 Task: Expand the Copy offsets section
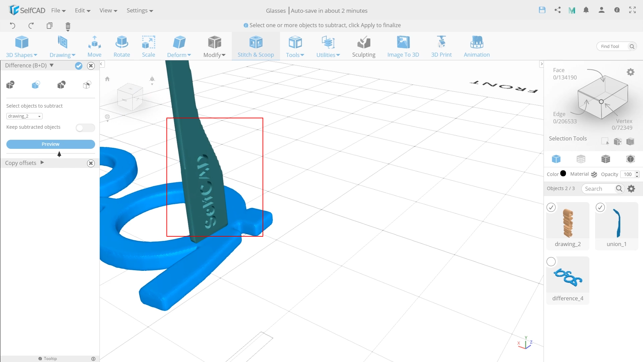tap(42, 163)
